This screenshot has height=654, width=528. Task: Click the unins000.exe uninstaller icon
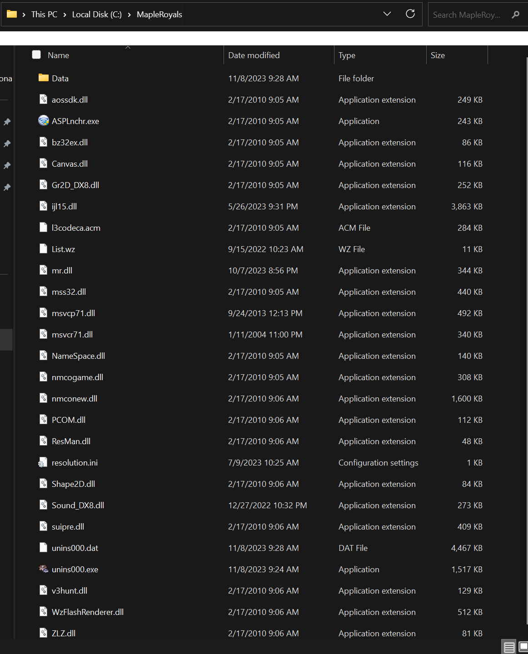(x=44, y=569)
